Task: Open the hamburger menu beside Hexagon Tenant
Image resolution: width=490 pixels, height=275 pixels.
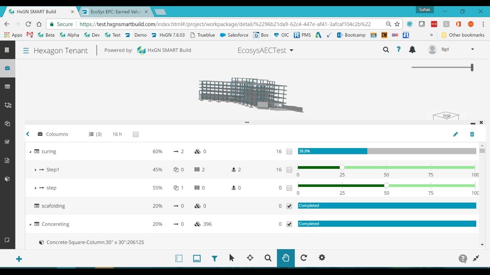Action: coord(26,50)
